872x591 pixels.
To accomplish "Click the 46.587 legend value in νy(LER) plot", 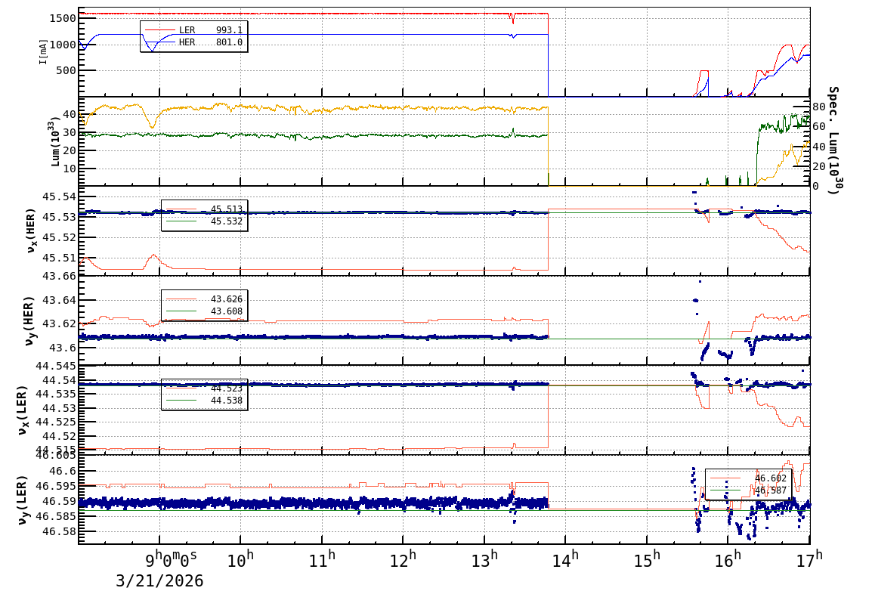I will tap(770, 490).
